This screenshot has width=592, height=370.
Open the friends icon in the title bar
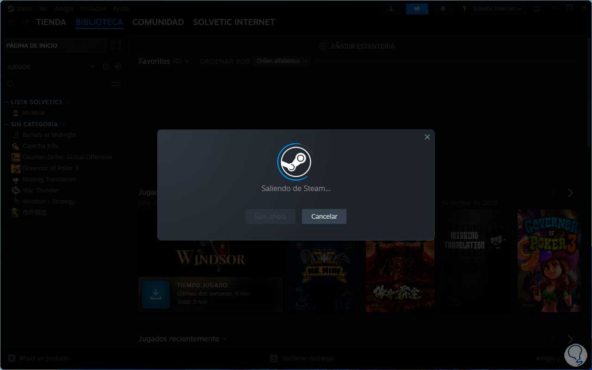391,9
